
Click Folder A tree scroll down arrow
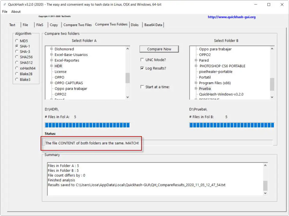[128, 97]
